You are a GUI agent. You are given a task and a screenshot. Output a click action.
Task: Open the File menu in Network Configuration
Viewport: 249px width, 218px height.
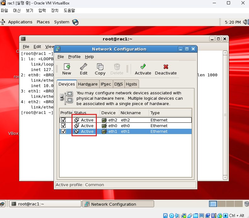pyautogui.click(x=61, y=57)
